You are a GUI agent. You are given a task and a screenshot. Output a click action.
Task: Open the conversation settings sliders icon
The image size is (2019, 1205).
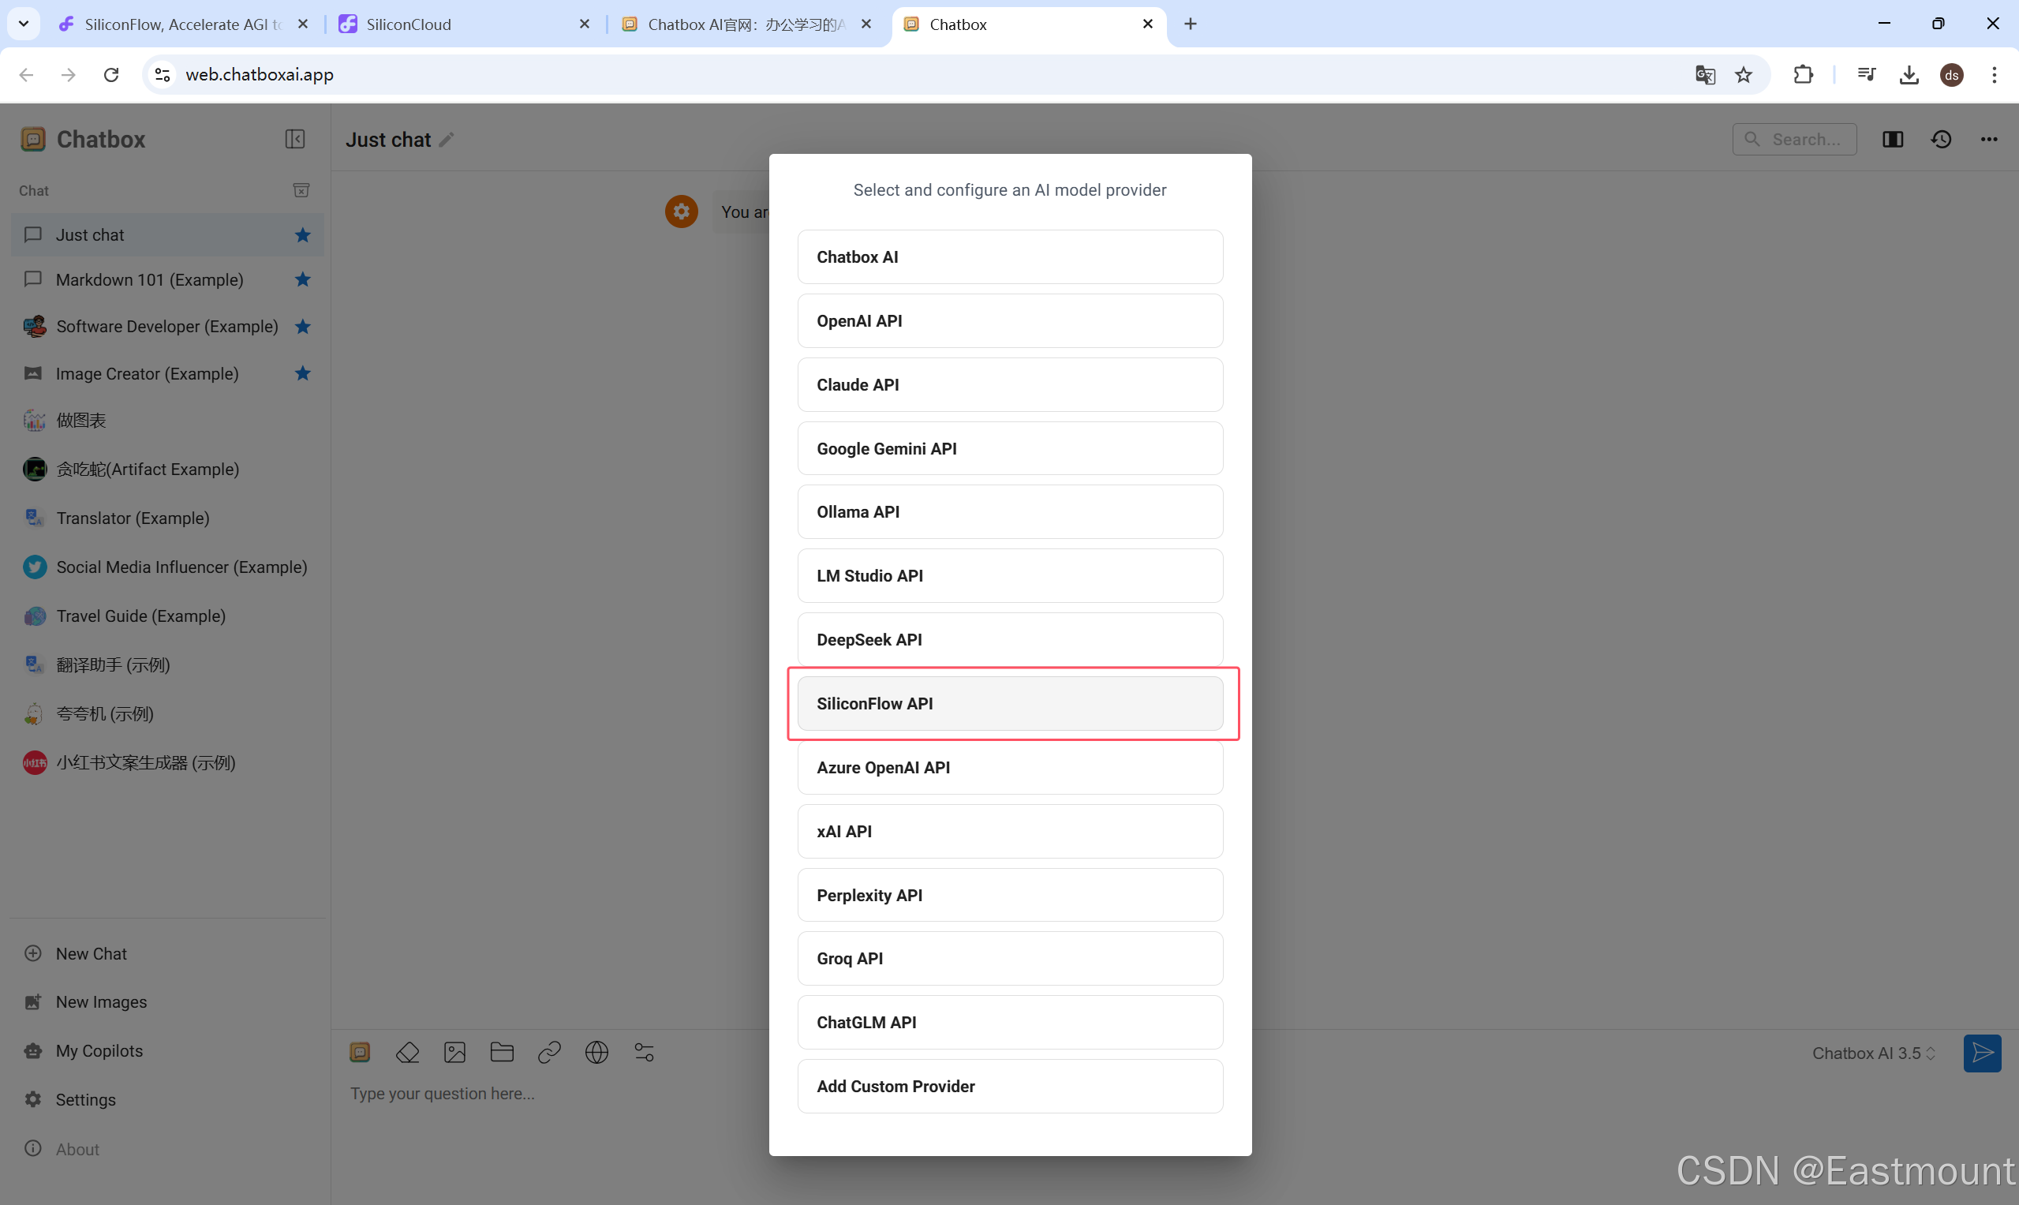coord(644,1053)
